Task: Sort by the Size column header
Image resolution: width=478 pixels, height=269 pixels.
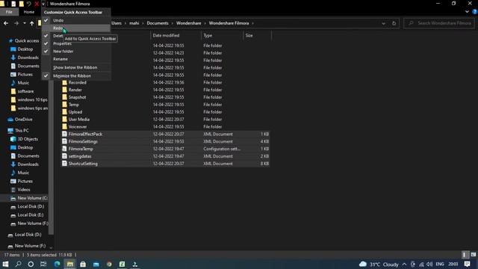Action: [257, 35]
